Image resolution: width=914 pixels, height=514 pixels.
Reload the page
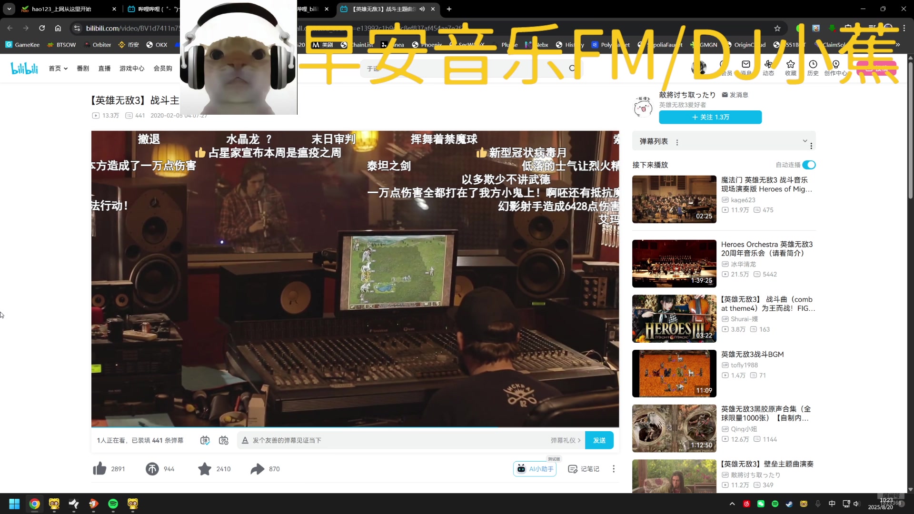click(x=42, y=28)
